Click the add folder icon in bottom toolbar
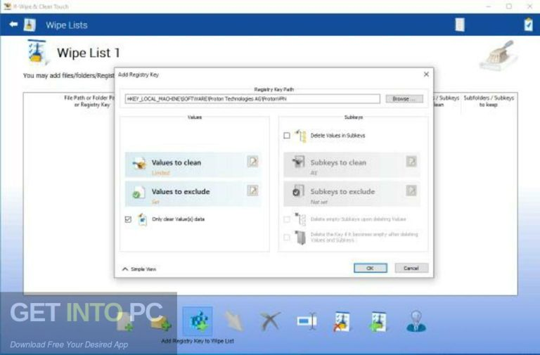This screenshot has height=355, width=540. pyautogui.click(x=160, y=321)
